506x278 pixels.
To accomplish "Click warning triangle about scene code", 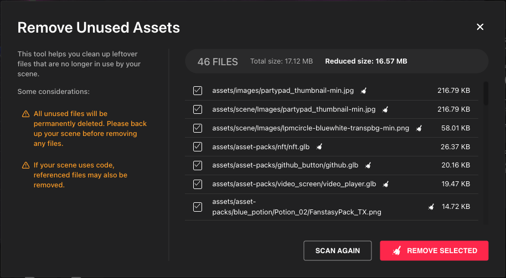I will click(25, 165).
